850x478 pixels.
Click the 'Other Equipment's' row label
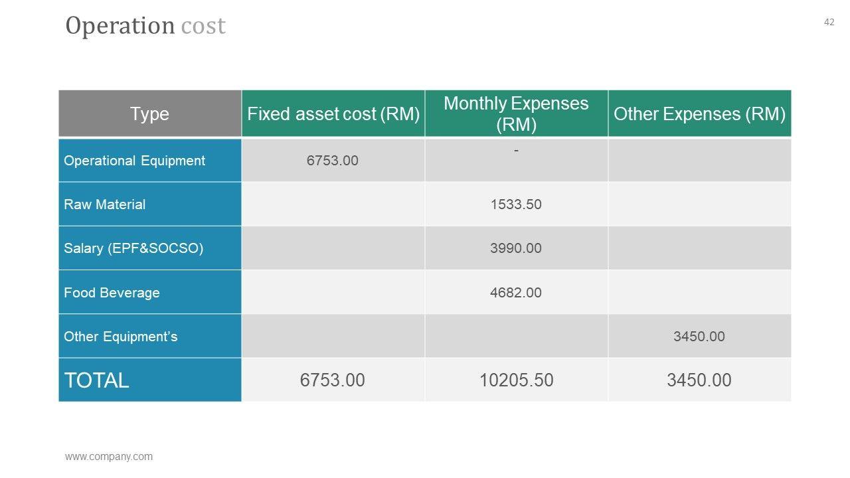tap(121, 337)
